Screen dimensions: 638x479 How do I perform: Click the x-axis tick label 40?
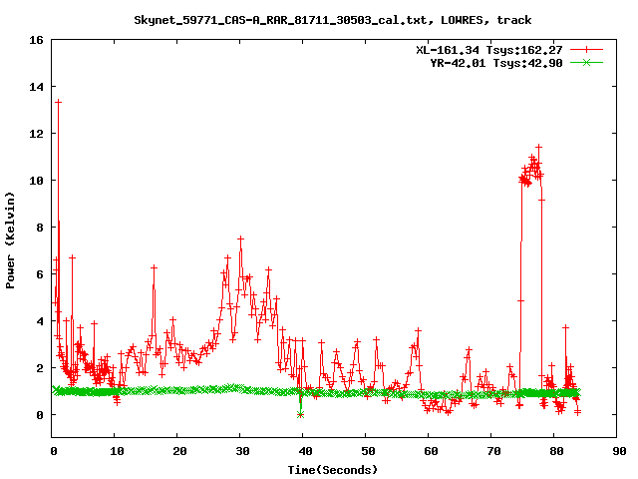pyautogui.click(x=305, y=451)
